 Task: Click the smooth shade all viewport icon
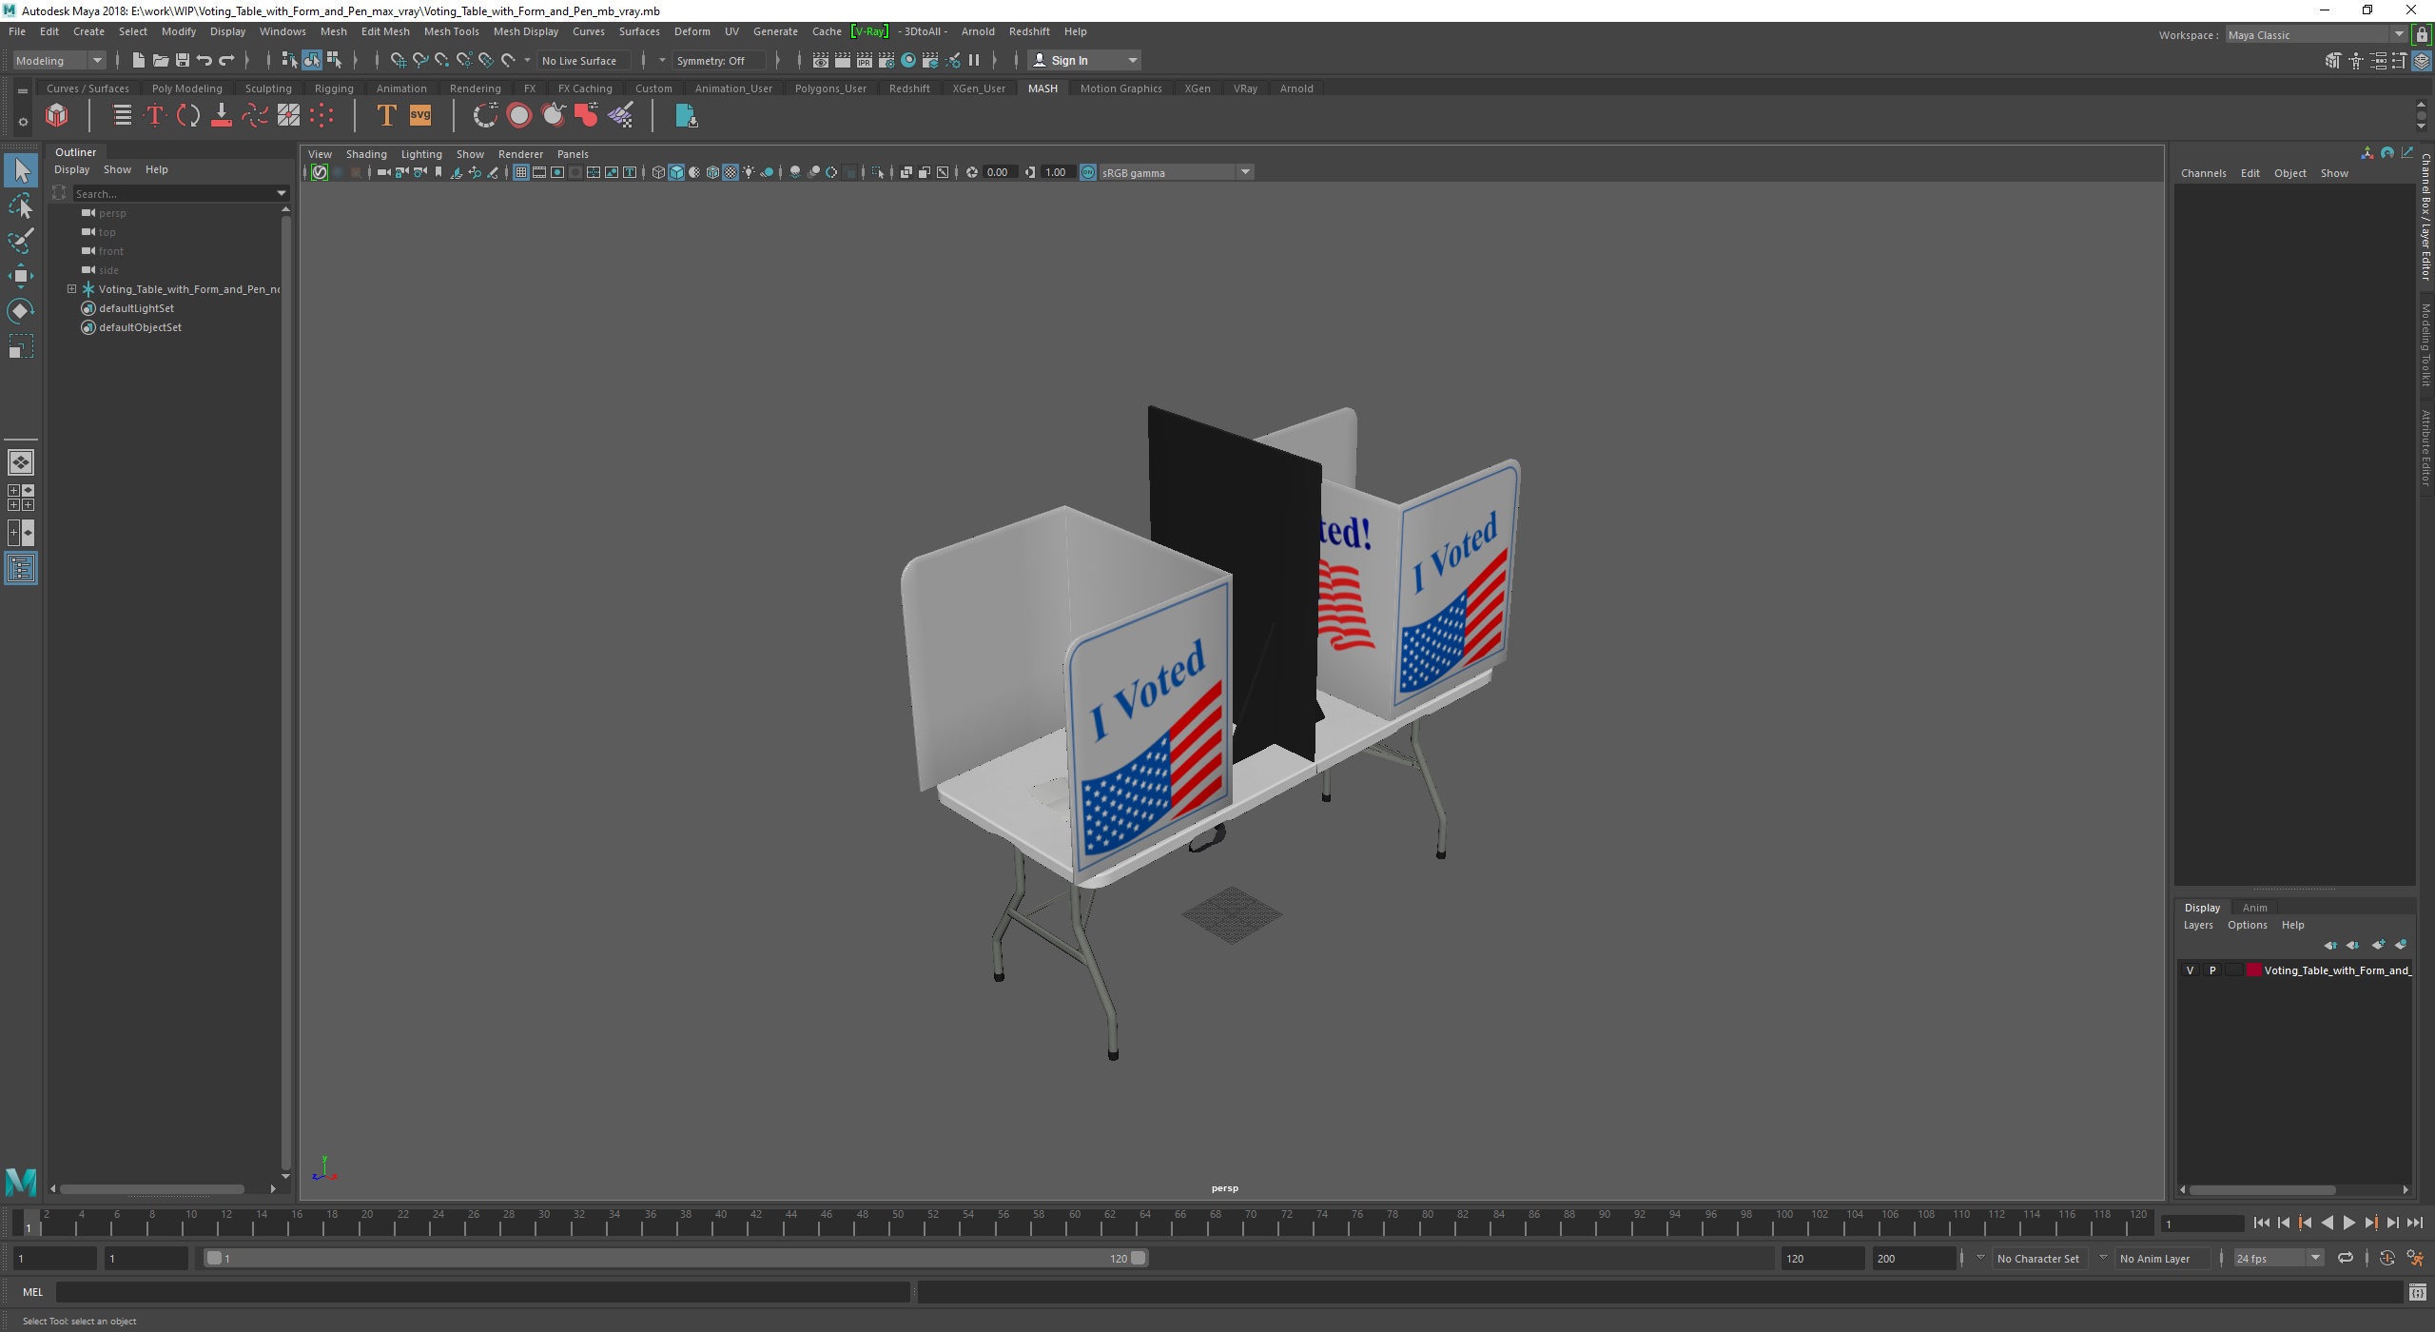click(x=676, y=172)
